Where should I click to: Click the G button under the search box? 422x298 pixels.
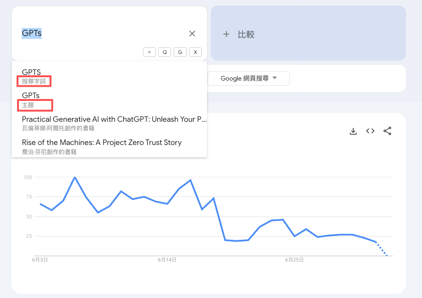180,52
